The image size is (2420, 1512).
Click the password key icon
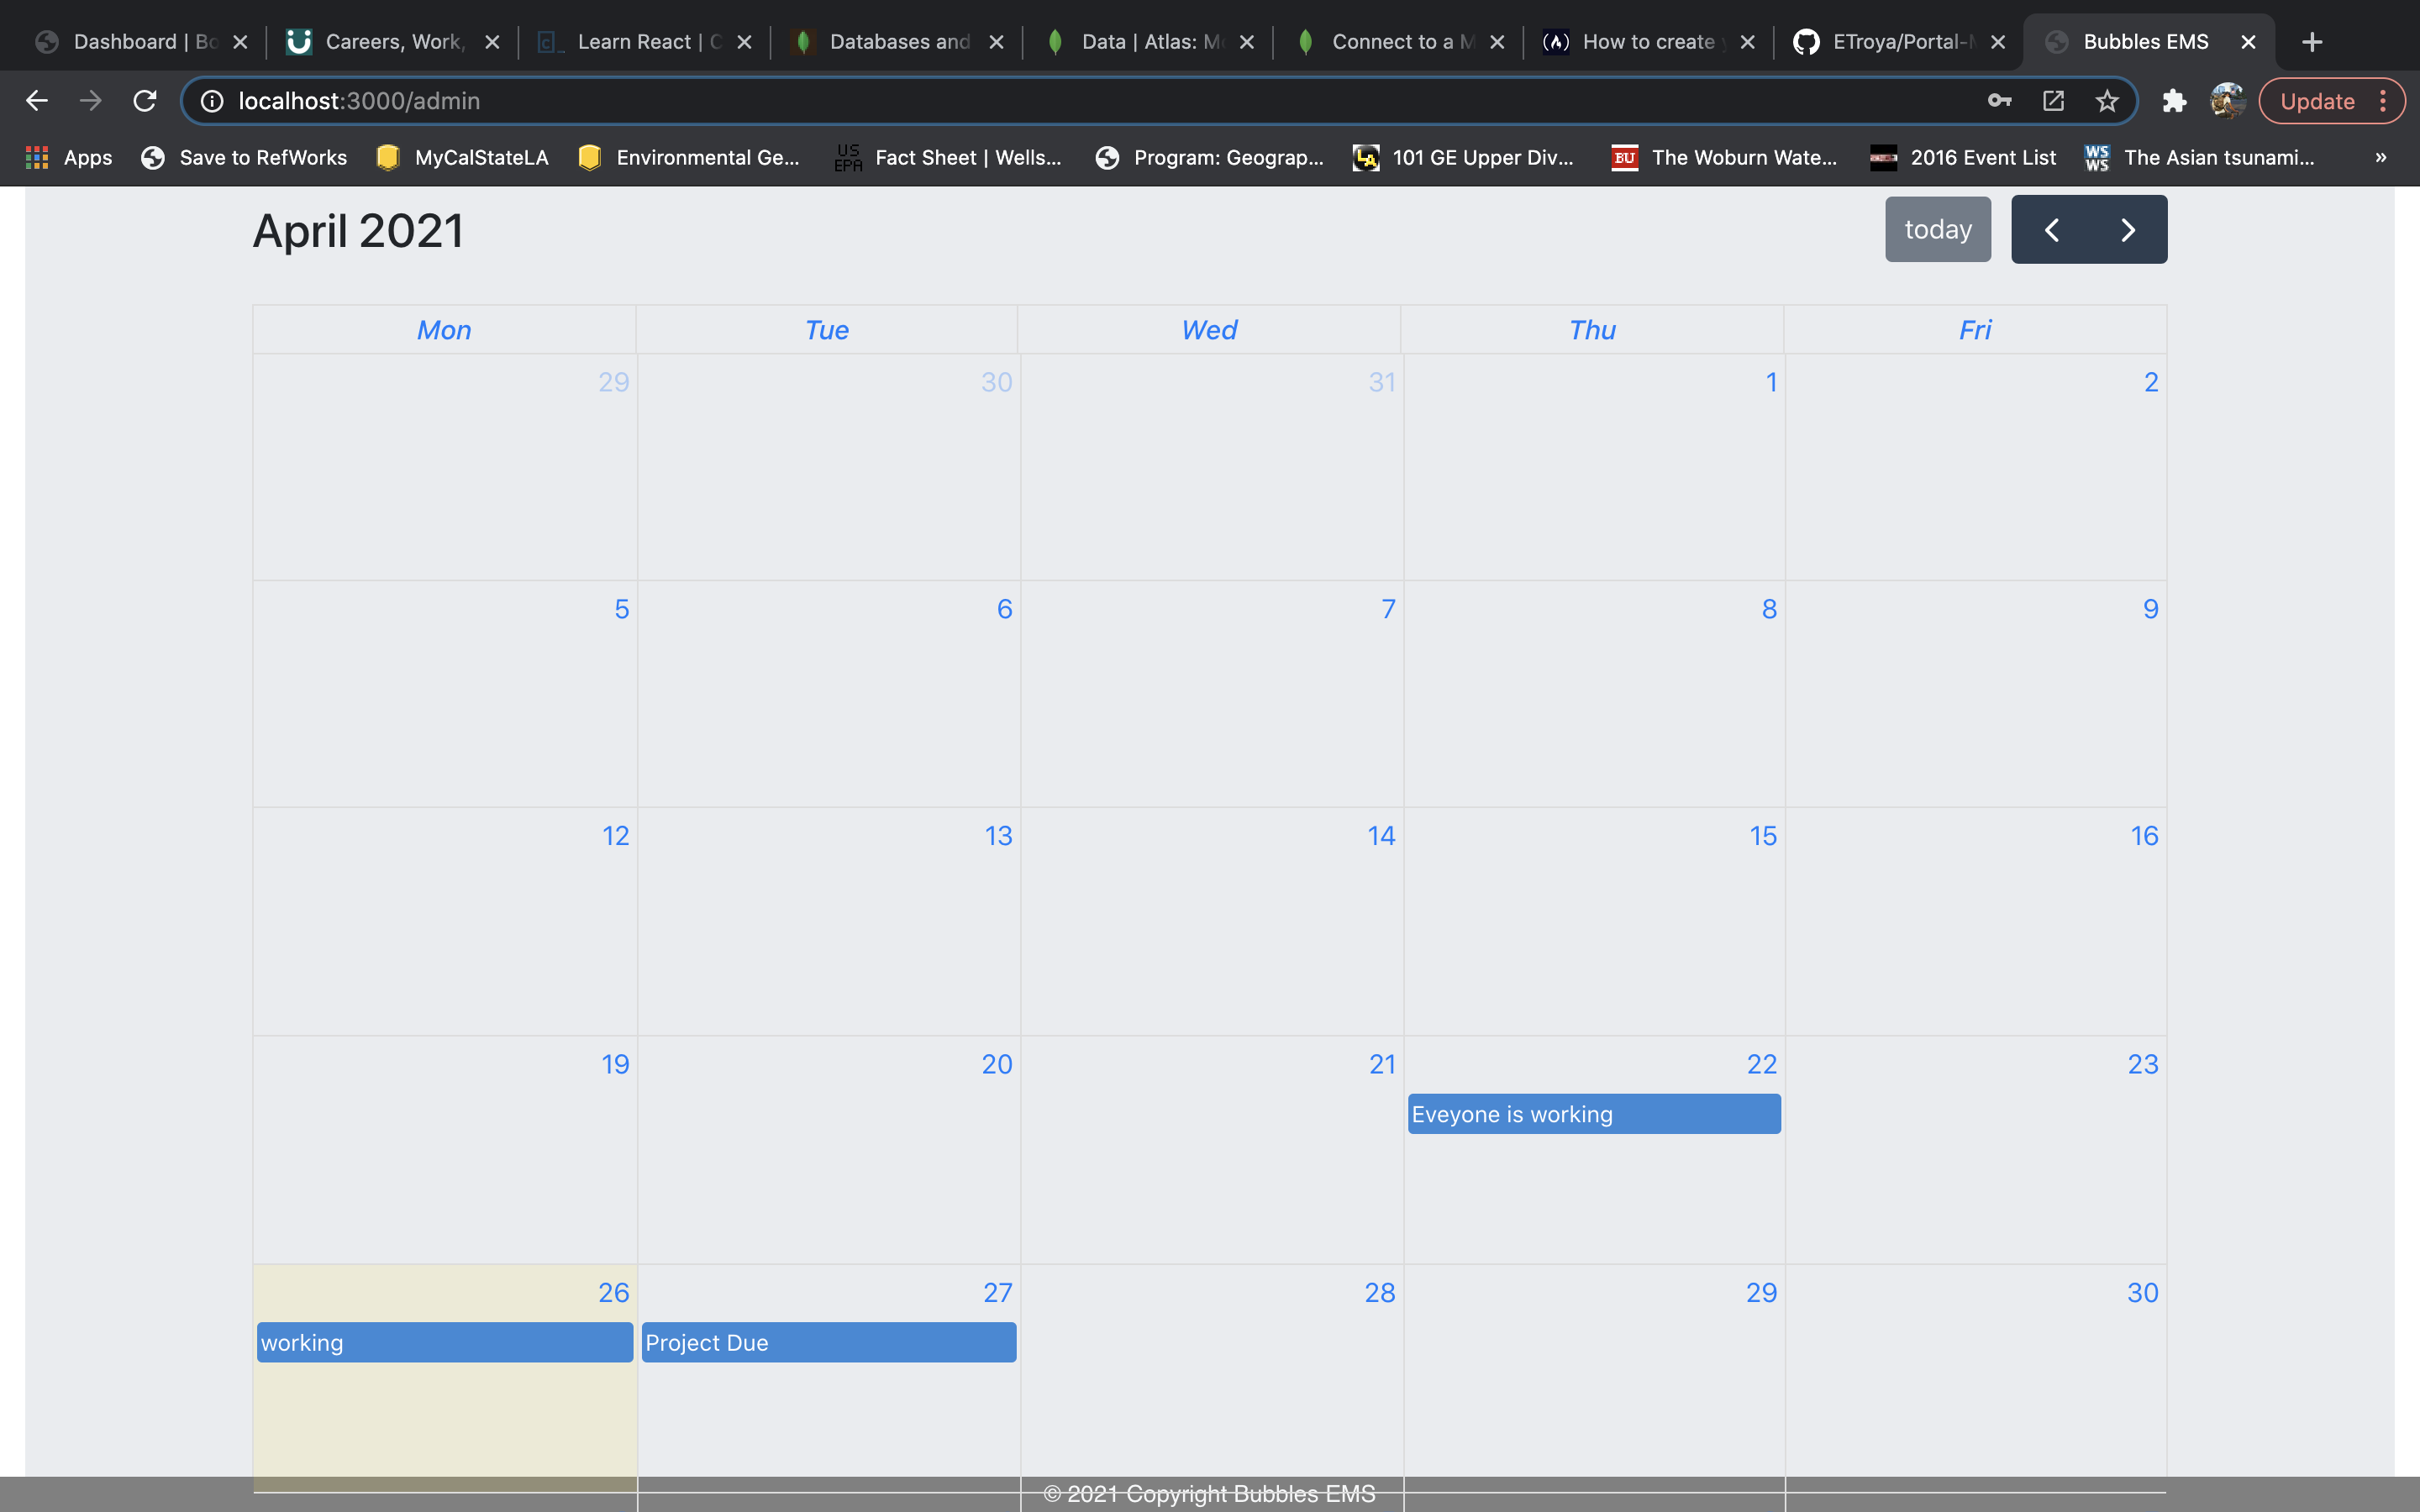[1999, 101]
